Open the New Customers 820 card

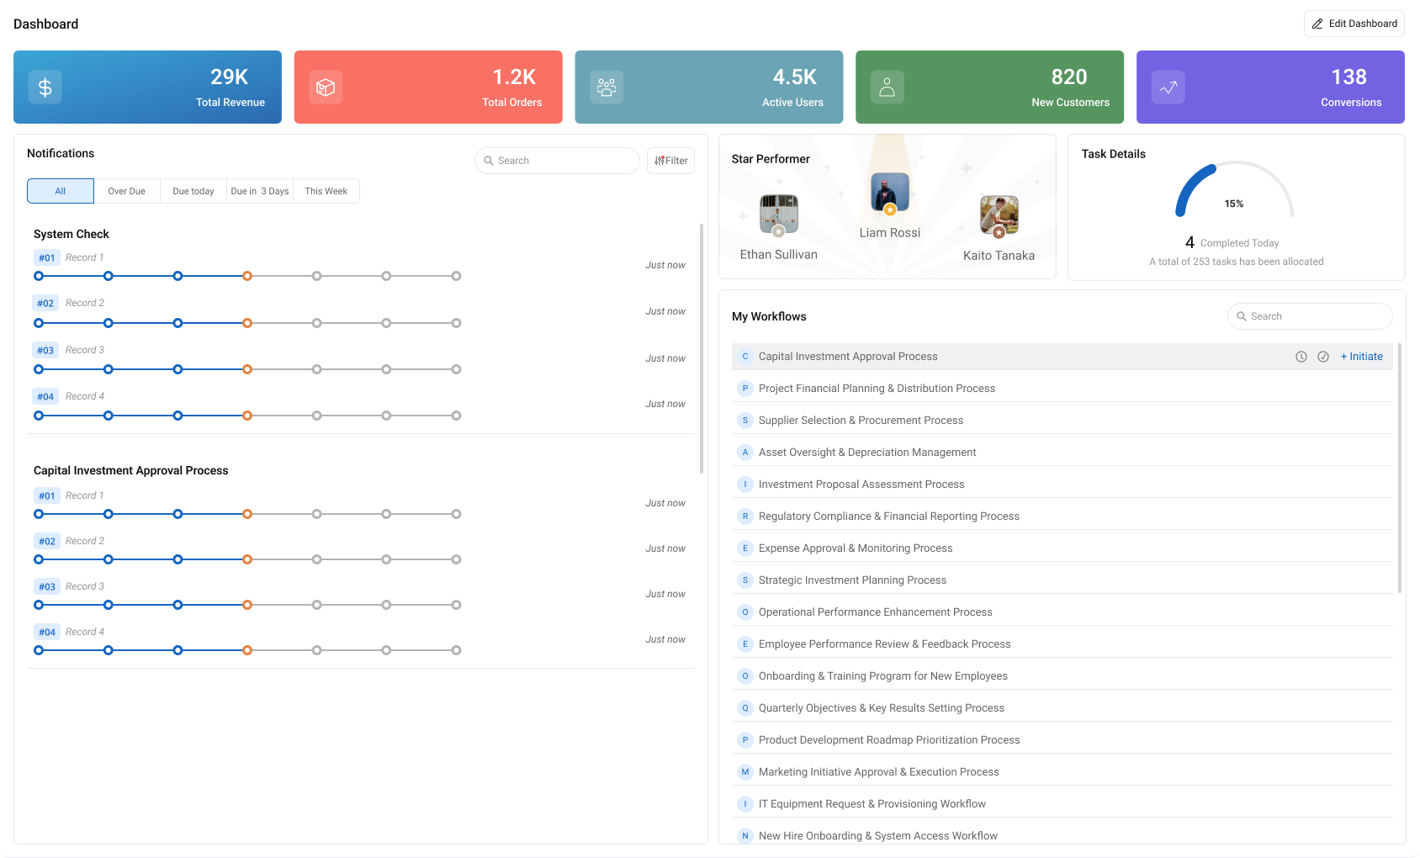tap(989, 87)
